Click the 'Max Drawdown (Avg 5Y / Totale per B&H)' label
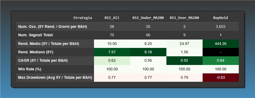This screenshot has width=255, height=98. coord(55,78)
